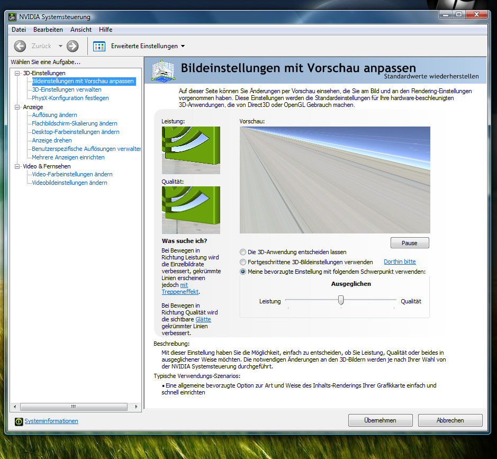
Task: Open Mehrere Anzeigen einrichten
Action: coord(68,158)
